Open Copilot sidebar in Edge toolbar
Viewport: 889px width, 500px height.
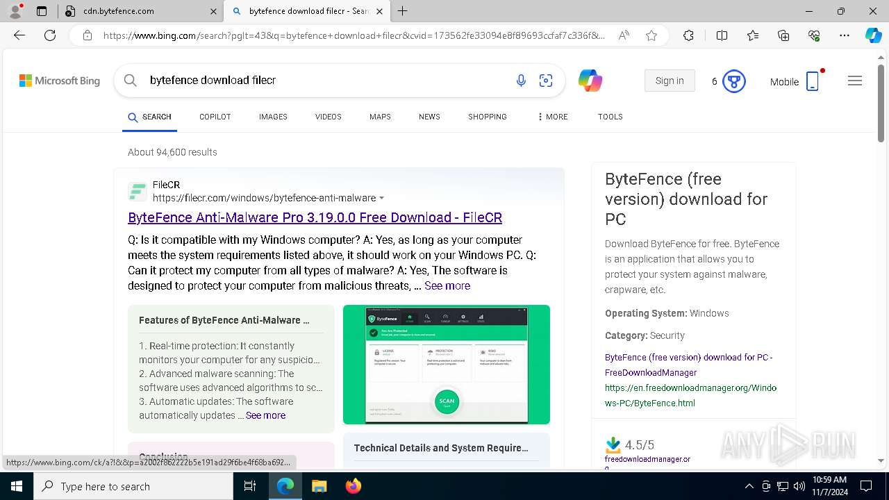[x=873, y=35]
